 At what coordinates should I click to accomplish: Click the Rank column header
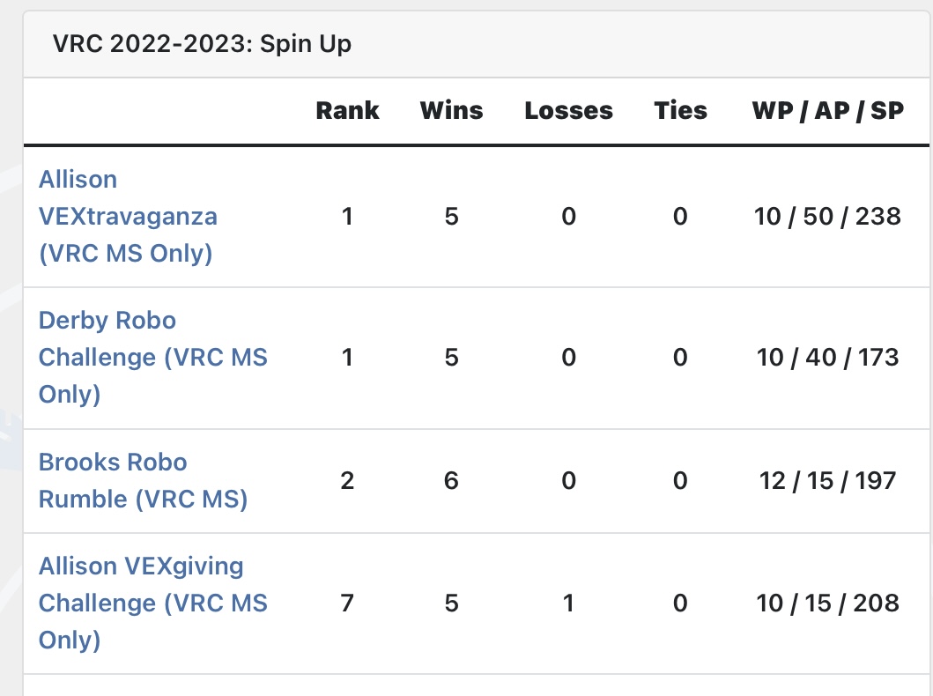click(347, 111)
